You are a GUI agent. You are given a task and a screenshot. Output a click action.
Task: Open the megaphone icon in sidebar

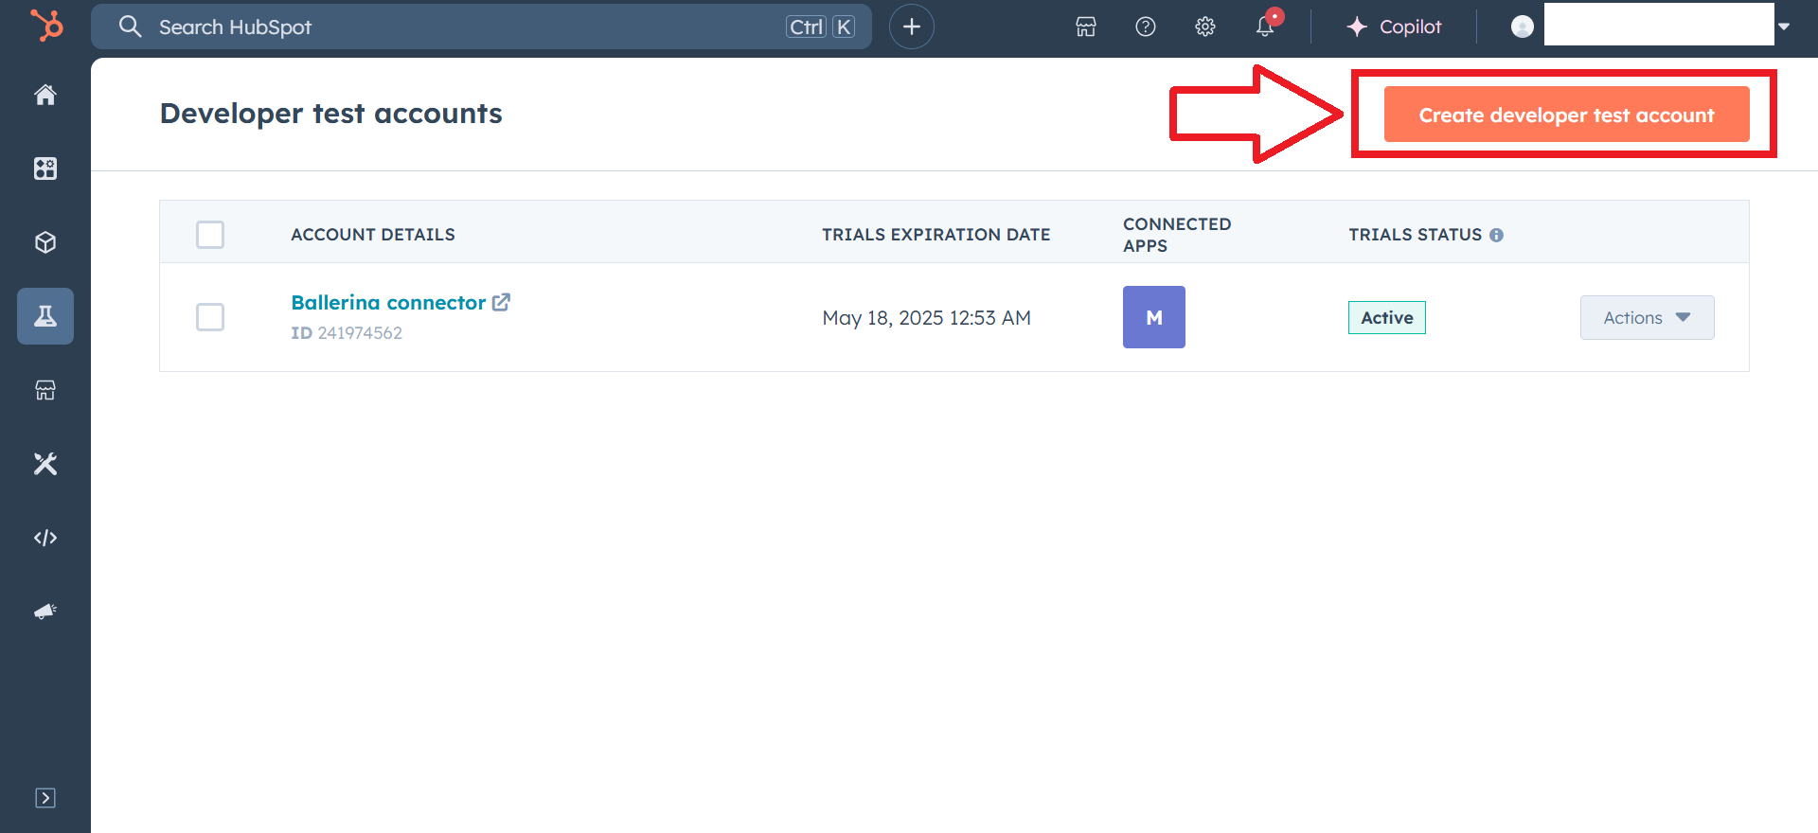[45, 611]
